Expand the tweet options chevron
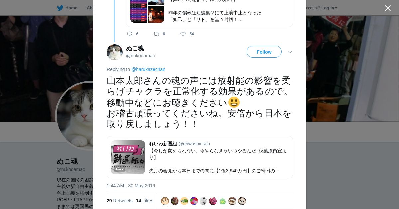The image size is (399, 209). 290,52
